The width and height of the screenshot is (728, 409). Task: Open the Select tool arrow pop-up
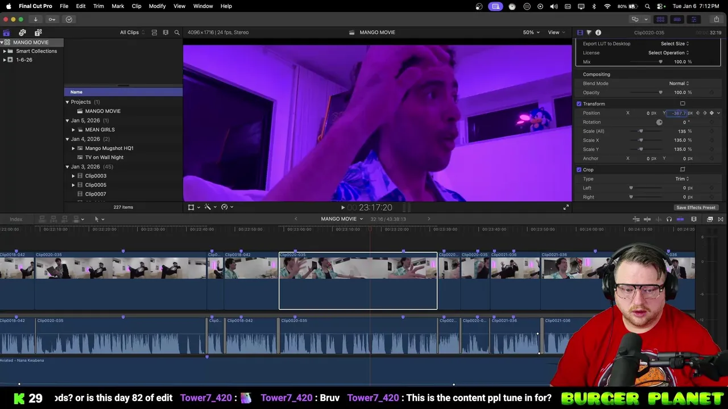point(99,219)
